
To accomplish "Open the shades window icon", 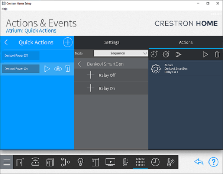I will (95, 162).
